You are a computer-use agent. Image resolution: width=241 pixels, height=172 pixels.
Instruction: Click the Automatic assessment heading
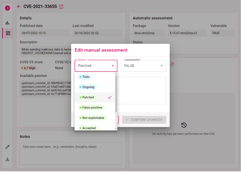pyautogui.click(x=153, y=18)
